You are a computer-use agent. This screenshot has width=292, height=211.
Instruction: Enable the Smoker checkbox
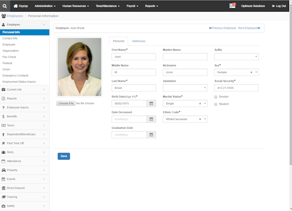216,97
